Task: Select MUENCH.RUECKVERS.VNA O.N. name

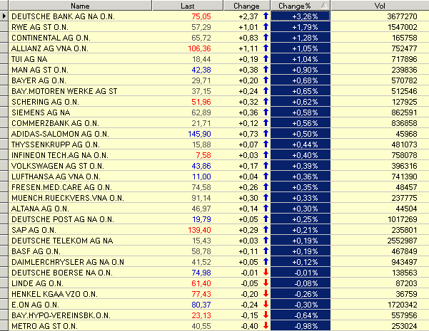Action: (68, 198)
